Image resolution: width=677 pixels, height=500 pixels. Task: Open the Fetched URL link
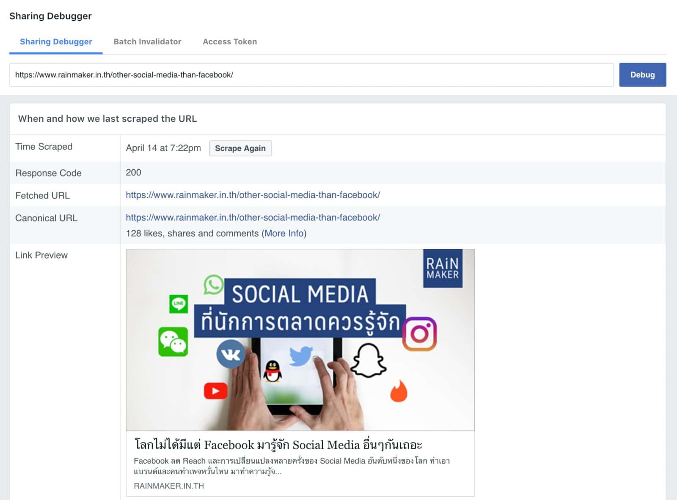[x=253, y=195]
